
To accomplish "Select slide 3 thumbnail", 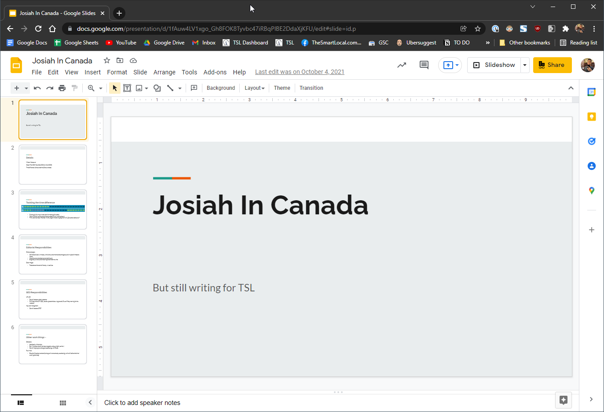I will (x=53, y=210).
